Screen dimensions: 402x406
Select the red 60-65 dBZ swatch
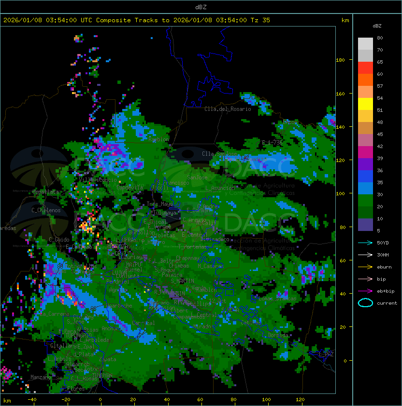coord(365,68)
